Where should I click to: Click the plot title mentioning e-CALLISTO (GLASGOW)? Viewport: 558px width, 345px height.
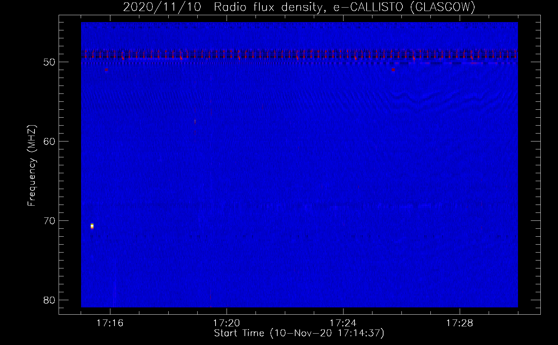299,7
